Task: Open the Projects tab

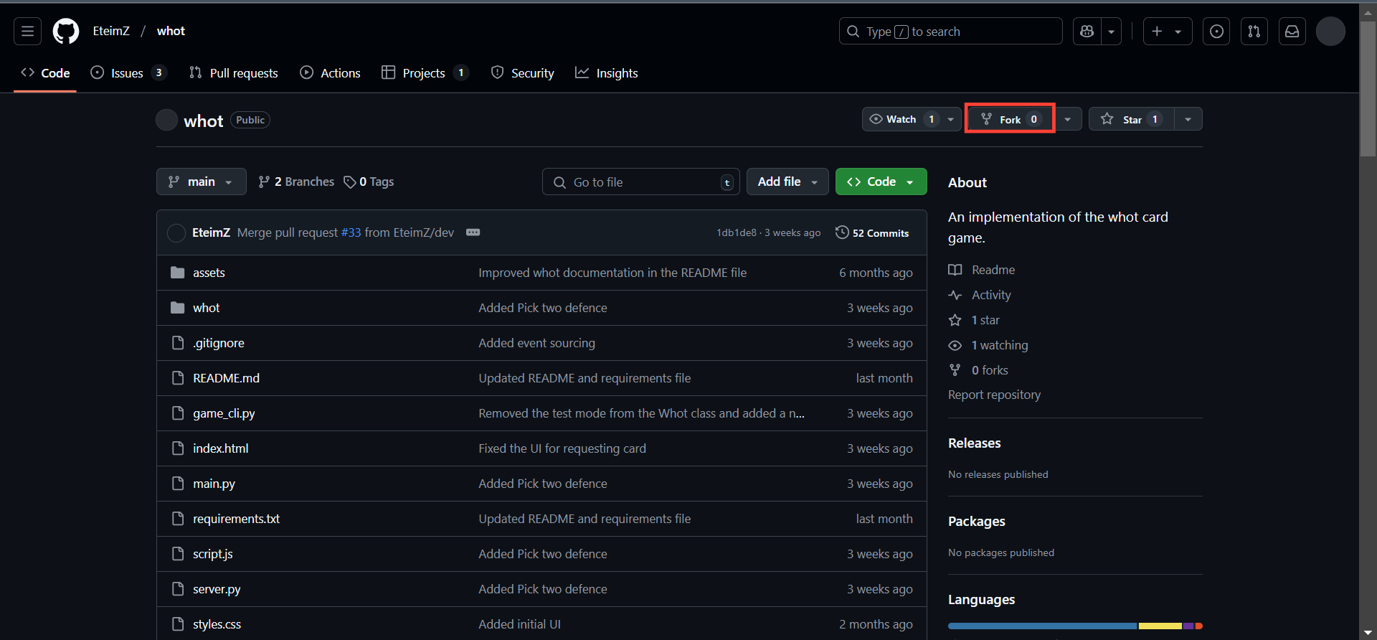Action: point(425,73)
